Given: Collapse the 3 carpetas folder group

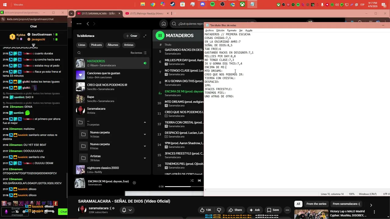Looking at the screenshot, I should [145, 122].
